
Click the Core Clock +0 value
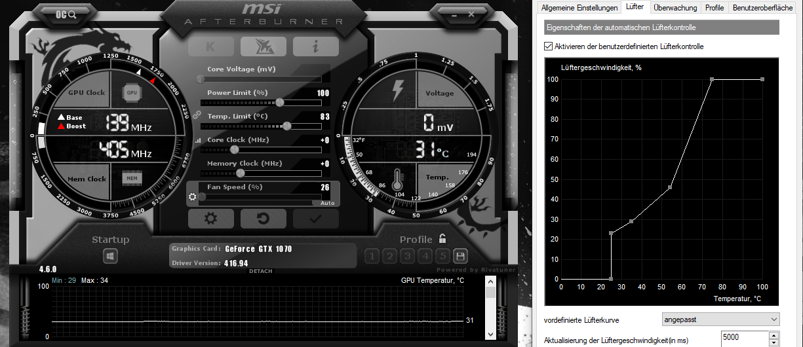(x=324, y=140)
